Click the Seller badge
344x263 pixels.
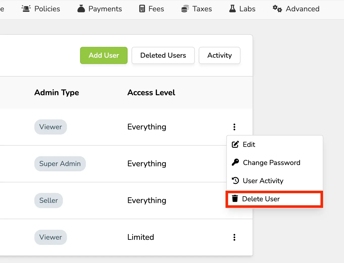[48, 201]
